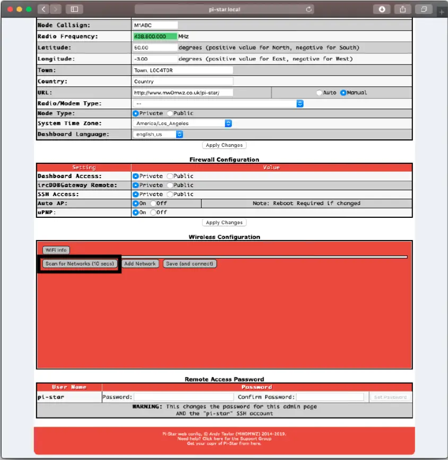Set ircDDBGateway Remote to Public

tap(170, 185)
